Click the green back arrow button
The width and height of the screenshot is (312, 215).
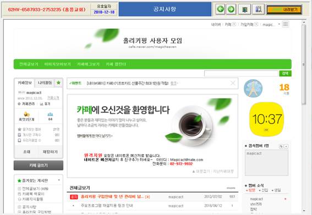click(220, 9)
